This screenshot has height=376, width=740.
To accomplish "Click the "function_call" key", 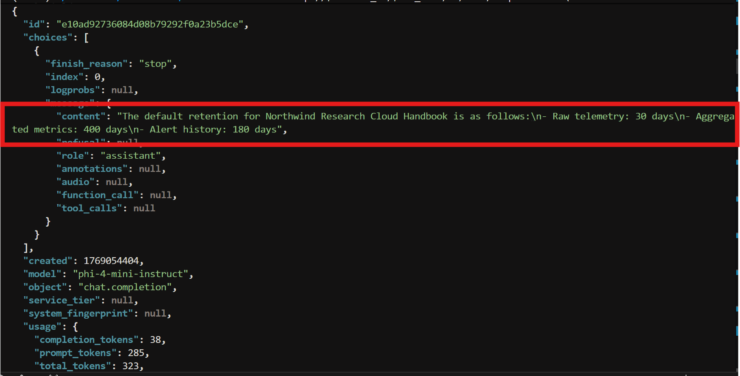I will (x=97, y=195).
